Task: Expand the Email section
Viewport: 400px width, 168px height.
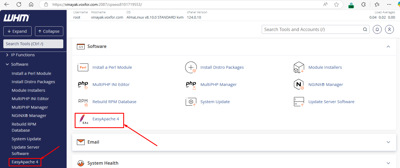Action: (x=388, y=142)
